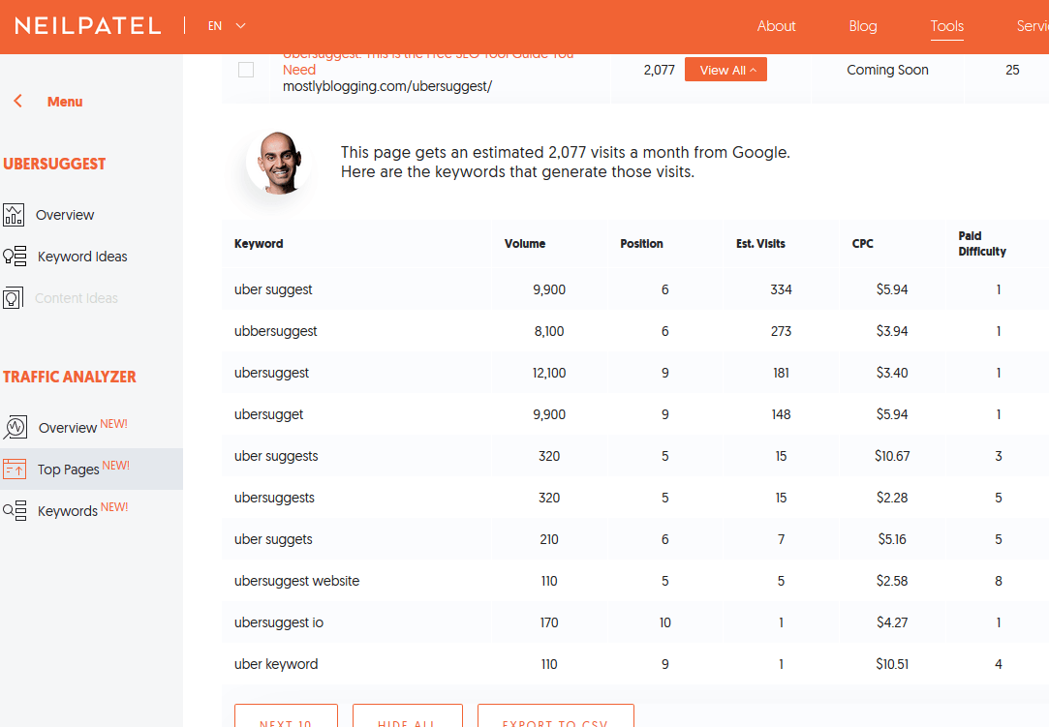Select the 'uber suggets' keyword
The image size is (1049, 727).
tap(273, 539)
